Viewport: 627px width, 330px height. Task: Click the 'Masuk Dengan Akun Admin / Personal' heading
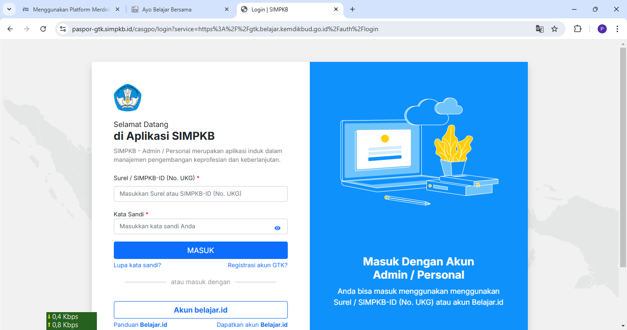(x=419, y=268)
